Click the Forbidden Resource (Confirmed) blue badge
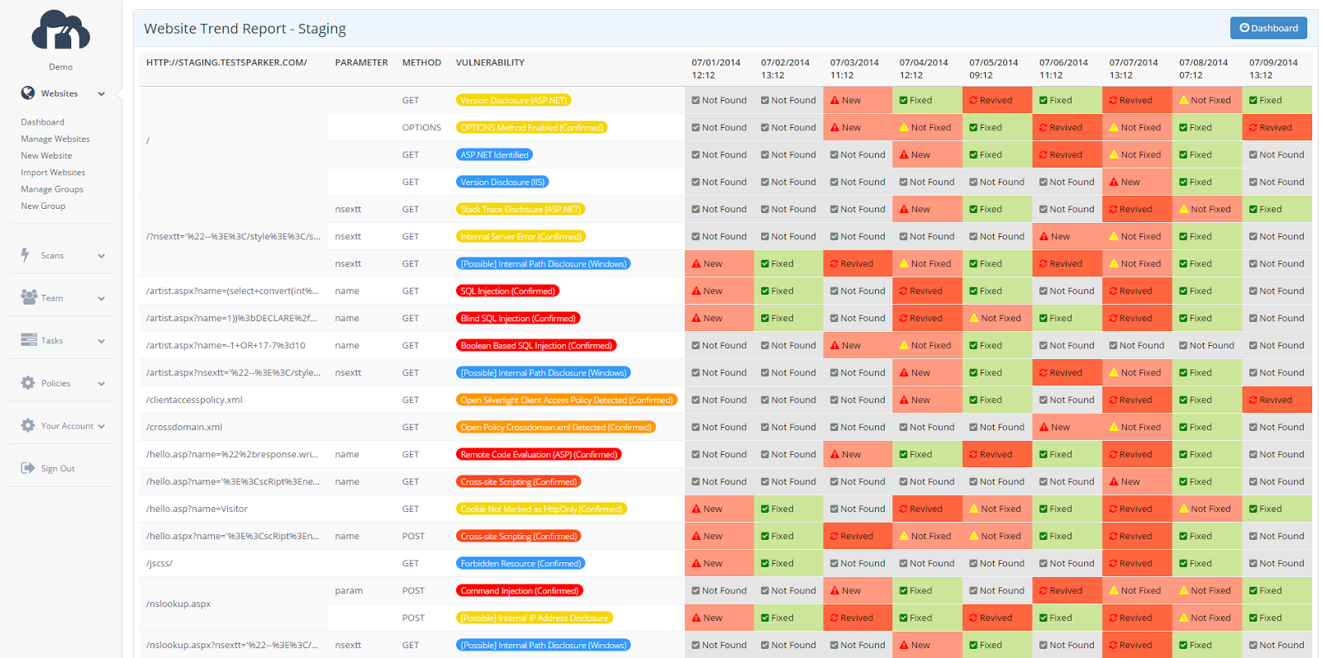The height and width of the screenshot is (658, 1322). (521, 564)
